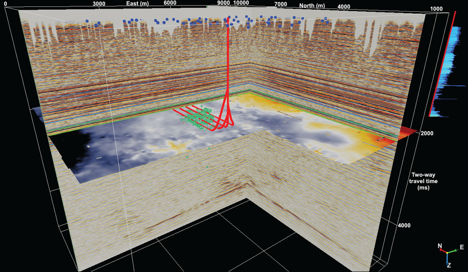Click the "East (m)" axis label
468x272 pixels.
point(137,3)
